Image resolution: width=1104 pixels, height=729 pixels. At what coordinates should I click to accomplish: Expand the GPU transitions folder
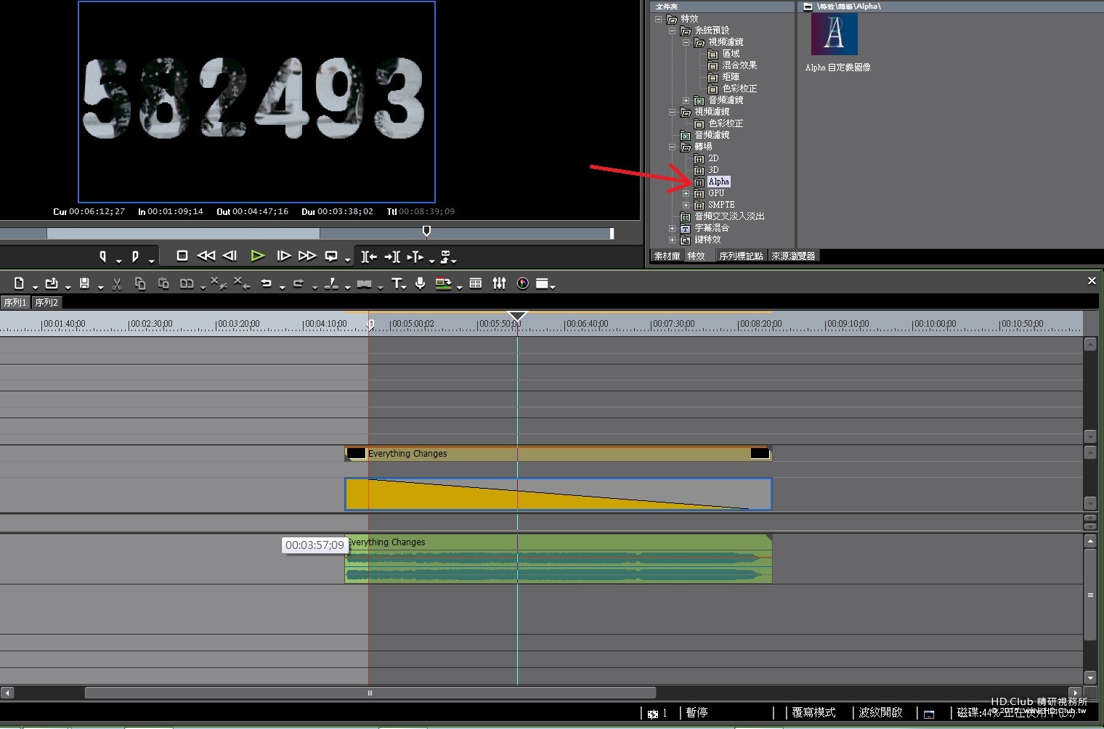click(x=686, y=194)
